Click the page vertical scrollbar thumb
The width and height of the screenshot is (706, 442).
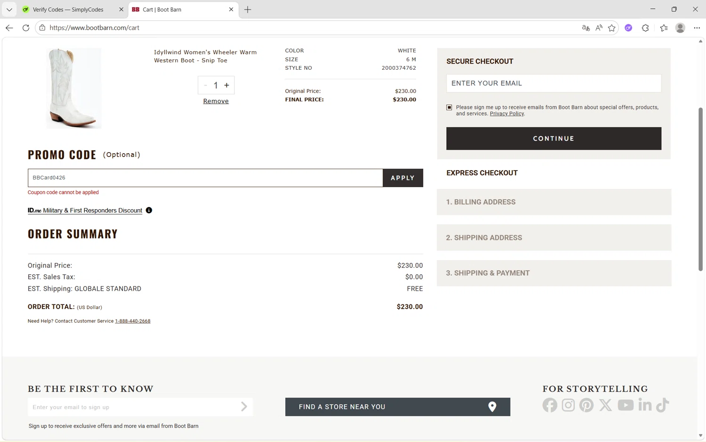(700, 189)
